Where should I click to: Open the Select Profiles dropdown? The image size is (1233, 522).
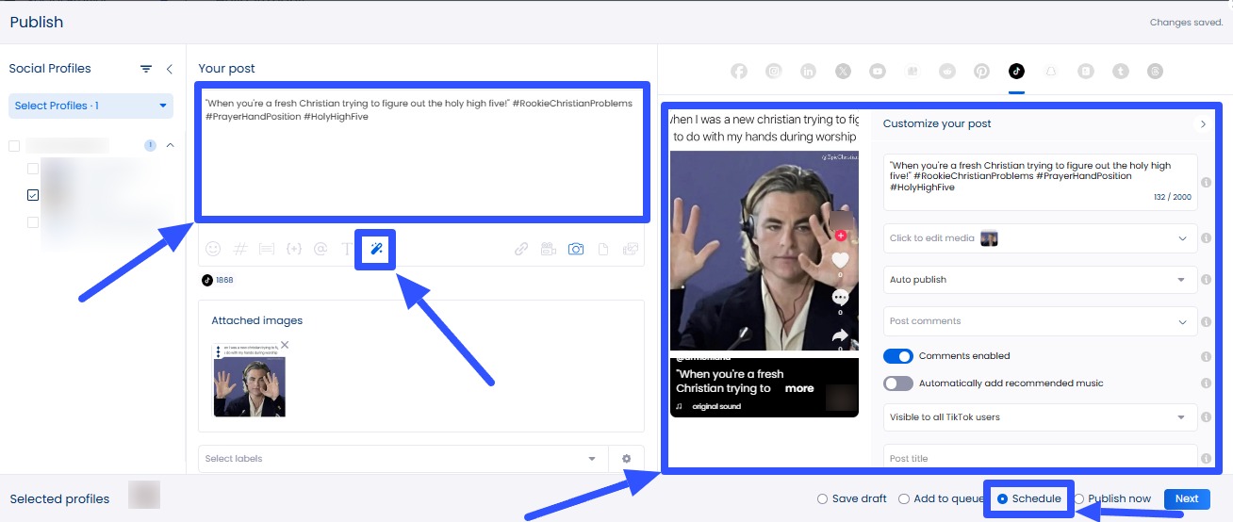90,106
